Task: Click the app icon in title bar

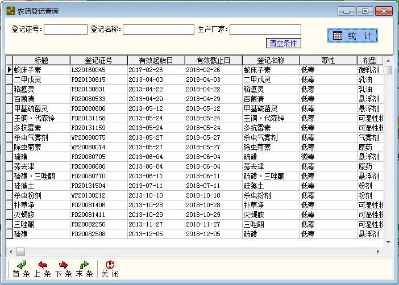Action: [x=10, y=11]
